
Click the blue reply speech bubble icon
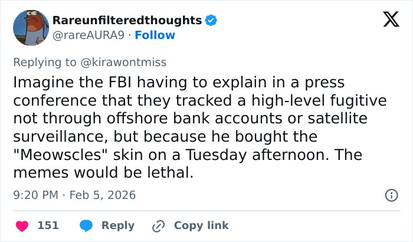click(86, 225)
